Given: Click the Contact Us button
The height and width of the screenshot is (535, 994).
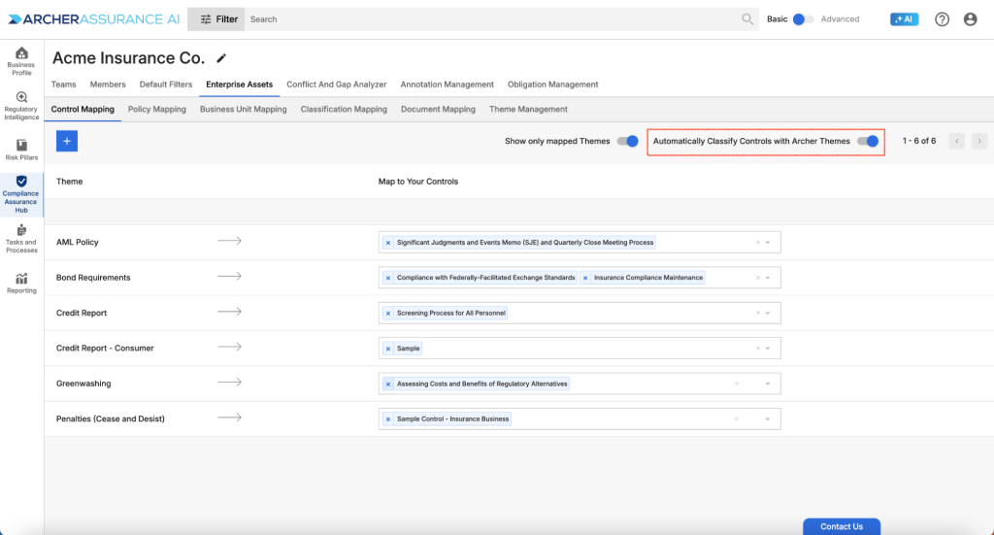Looking at the screenshot, I should [x=842, y=526].
